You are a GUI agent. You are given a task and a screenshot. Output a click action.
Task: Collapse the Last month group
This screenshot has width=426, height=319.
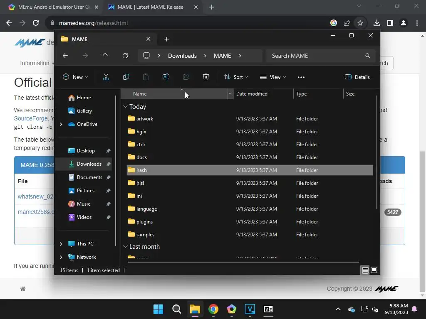(125, 247)
